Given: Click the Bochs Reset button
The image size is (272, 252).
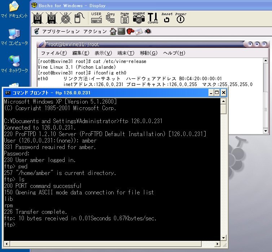Looking at the screenshot, I should click(x=167, y=18).
